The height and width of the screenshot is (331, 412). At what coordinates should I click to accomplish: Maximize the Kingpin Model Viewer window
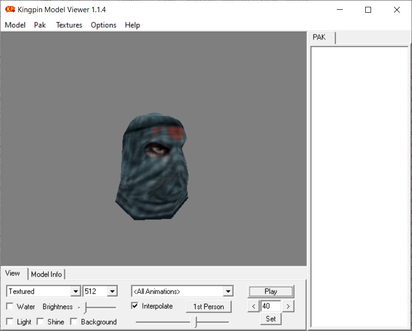click(x=368, y=10)
